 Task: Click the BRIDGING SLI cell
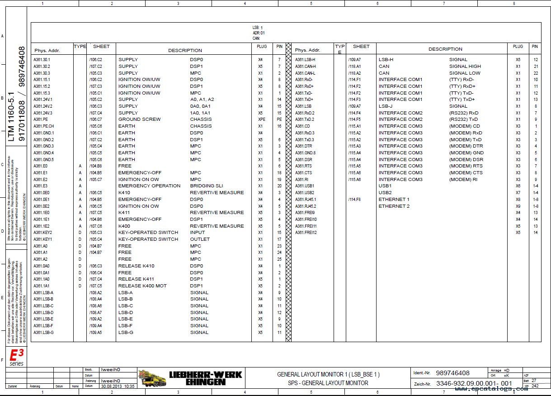(206, 186)
